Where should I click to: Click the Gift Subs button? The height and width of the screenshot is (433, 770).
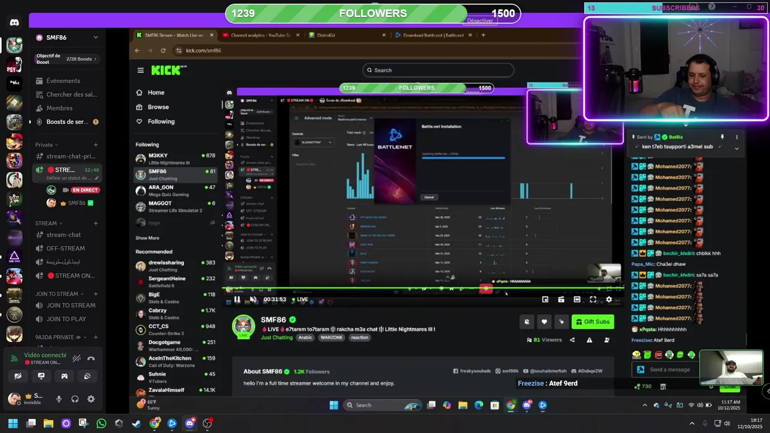(x=593, y=322)
